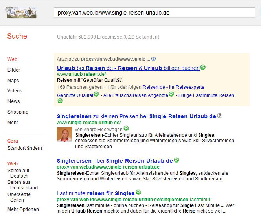Screen dimensions: 261x222
Task: Click green checkmark next to 'von Andre Heerwagen'
Action: pyautogui.click(x=126, y=128)
